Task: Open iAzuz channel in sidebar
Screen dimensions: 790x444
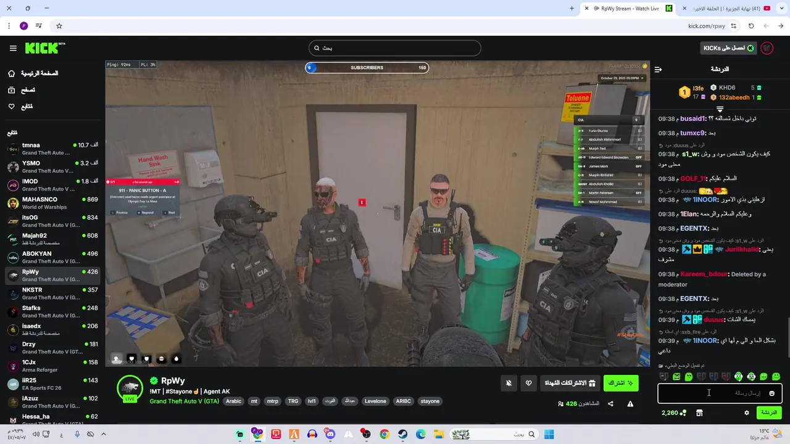Action: pos(52,402)
